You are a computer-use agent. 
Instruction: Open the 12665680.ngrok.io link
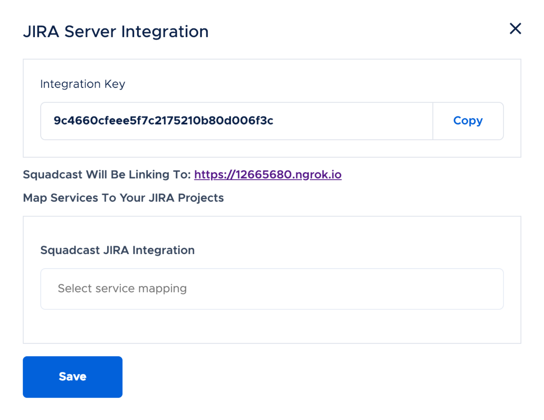[268, 174]
